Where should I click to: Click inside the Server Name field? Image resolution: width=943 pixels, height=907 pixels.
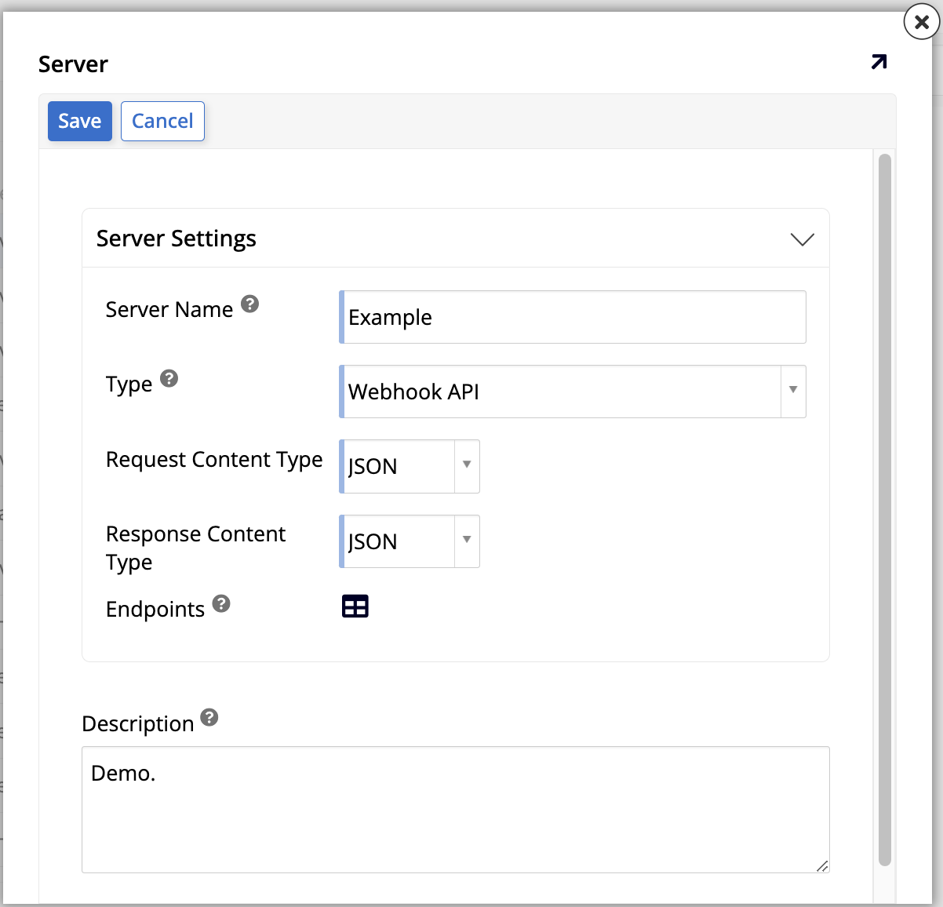(573, 317)
